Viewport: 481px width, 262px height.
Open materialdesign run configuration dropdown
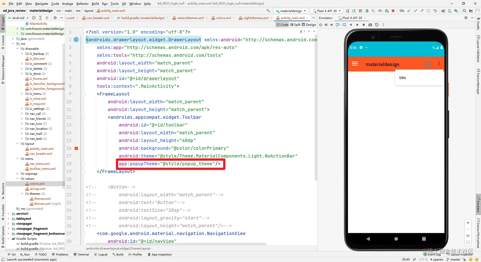click(291, 11)
